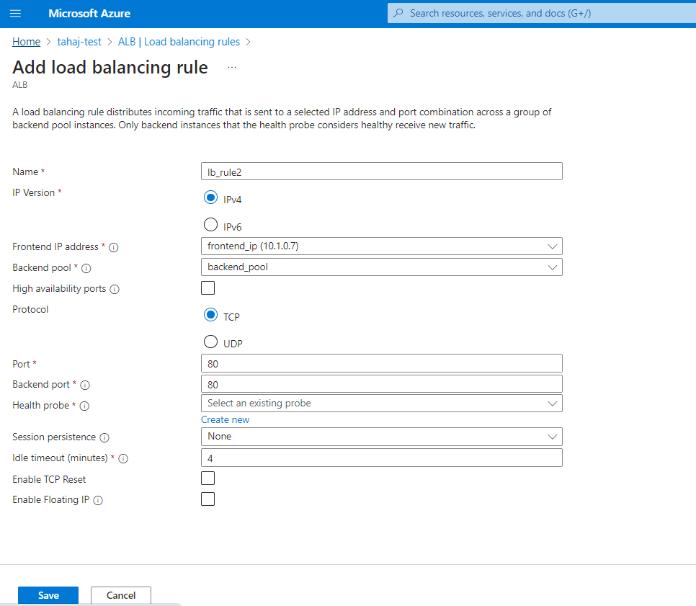Cancel adding the rule
This screenshot has height=606, width=696.
click(121, 595)
